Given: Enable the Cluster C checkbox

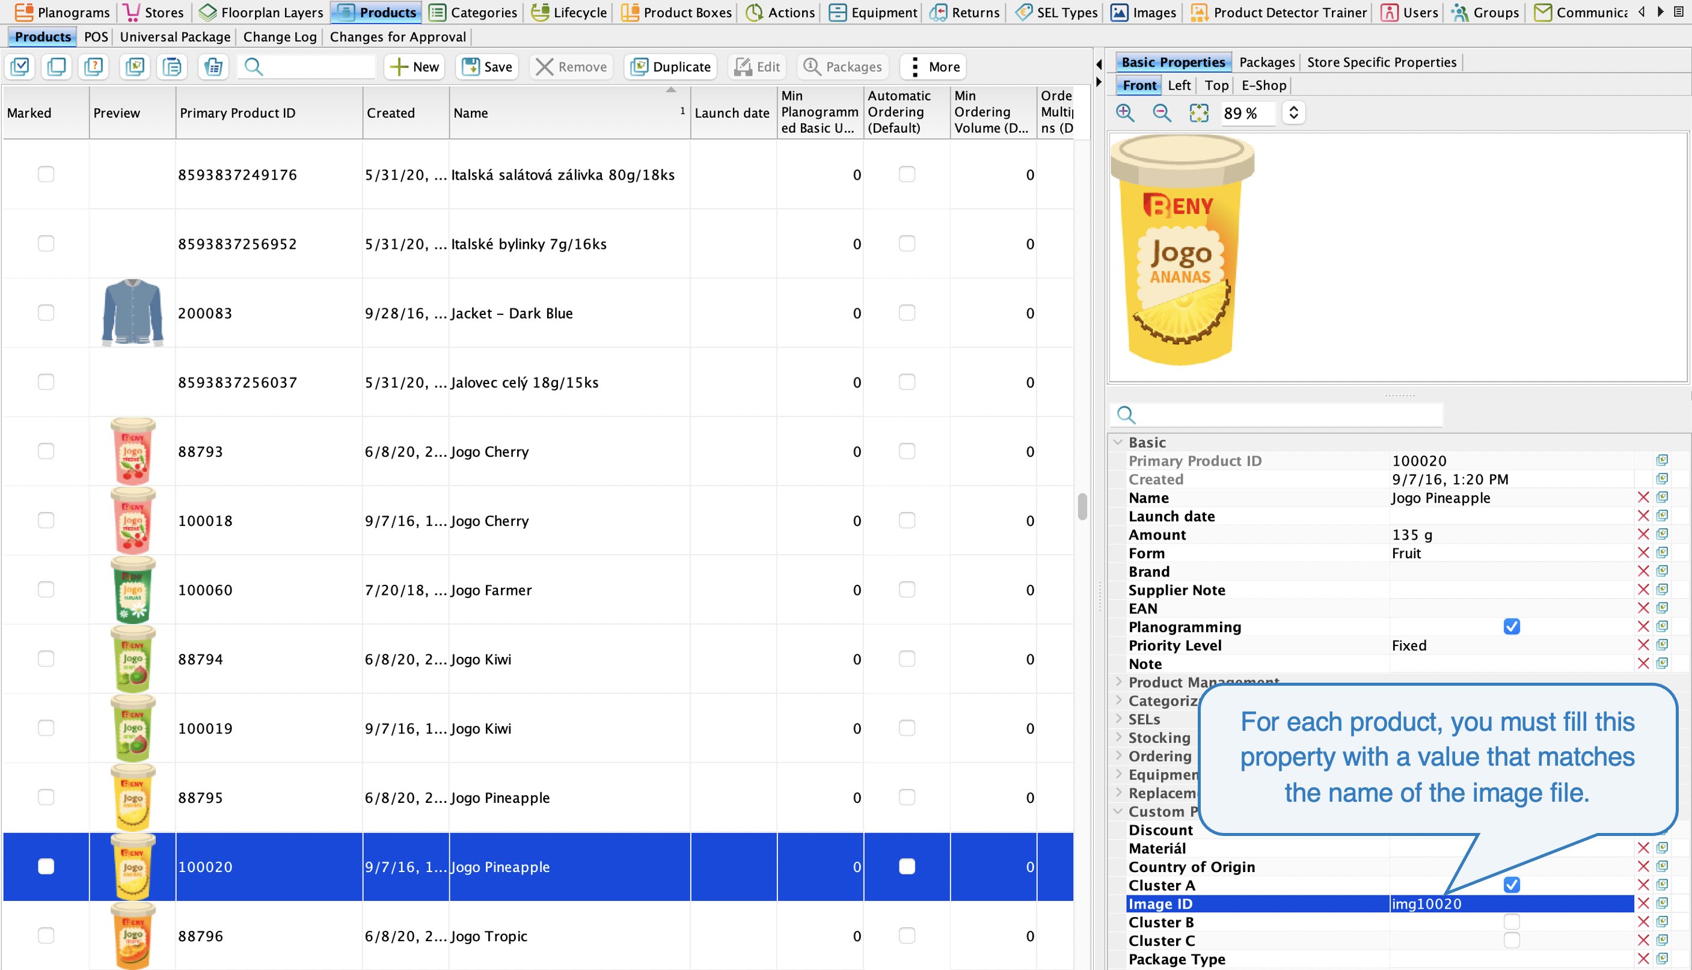Looking at the screenshot, I should click(1512, 940).
